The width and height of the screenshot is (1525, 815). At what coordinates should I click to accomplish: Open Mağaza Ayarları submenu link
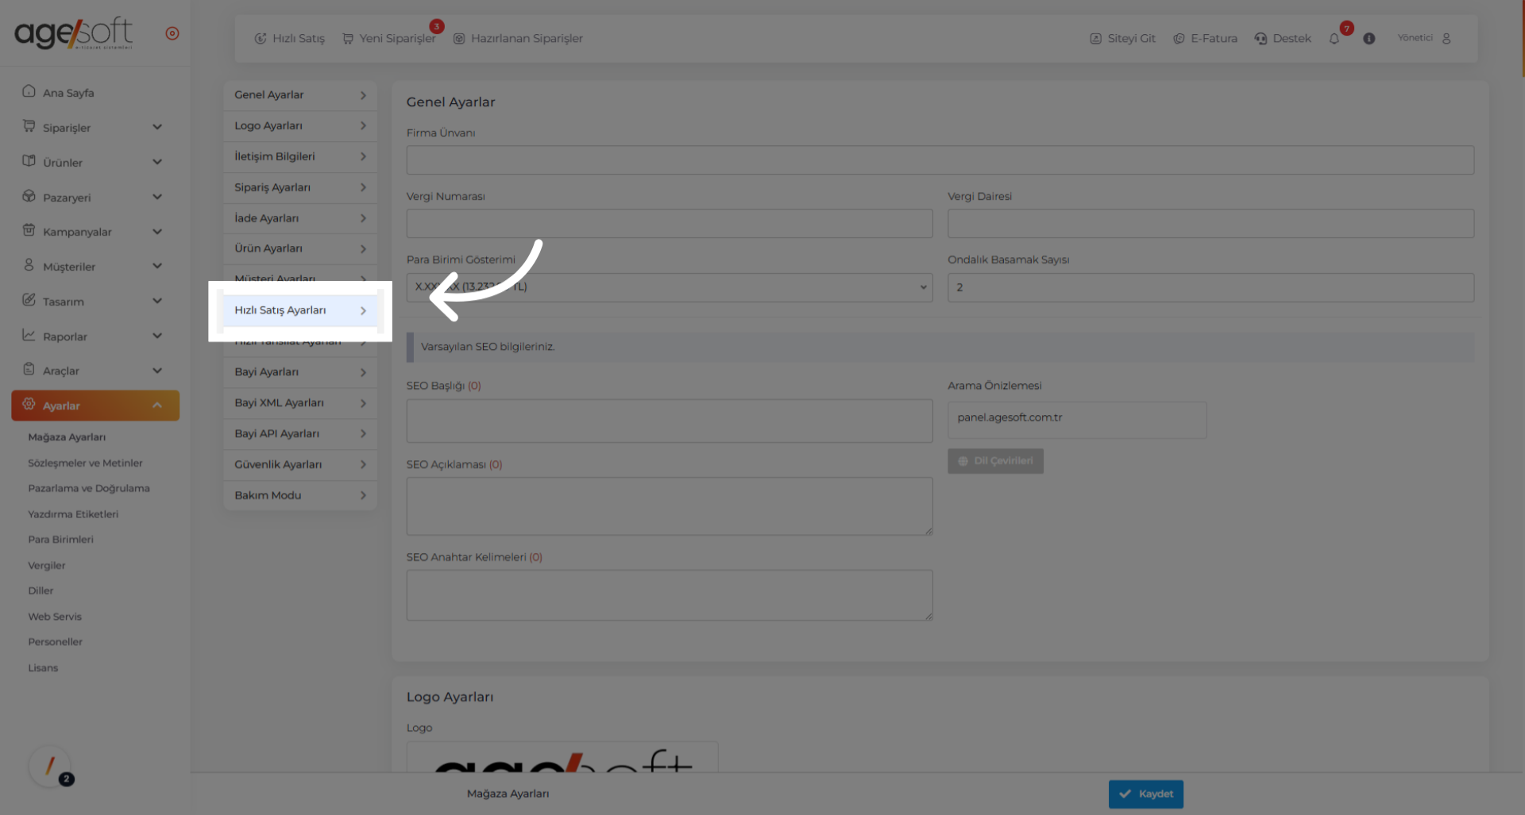(67, 437)
